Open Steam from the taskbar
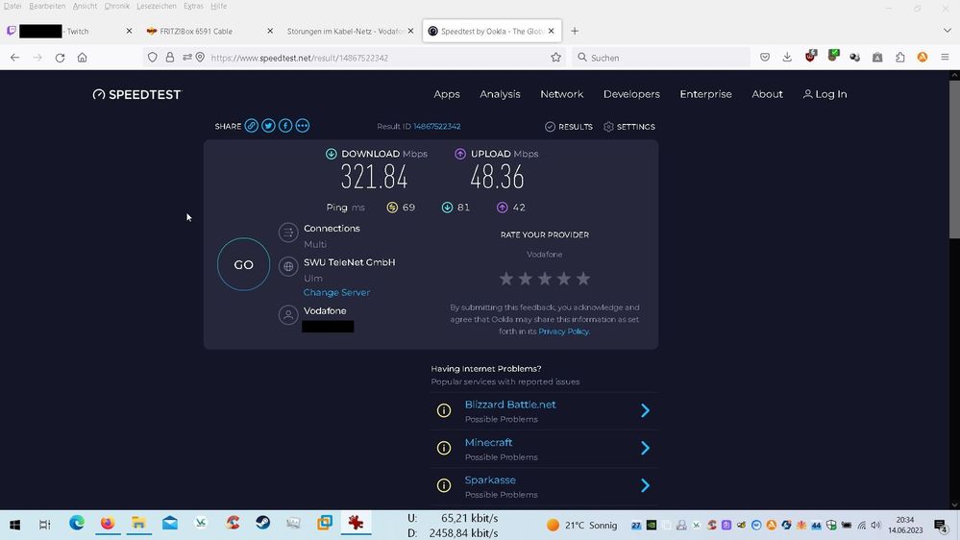The image size is (960, 540). pos(262,524)
